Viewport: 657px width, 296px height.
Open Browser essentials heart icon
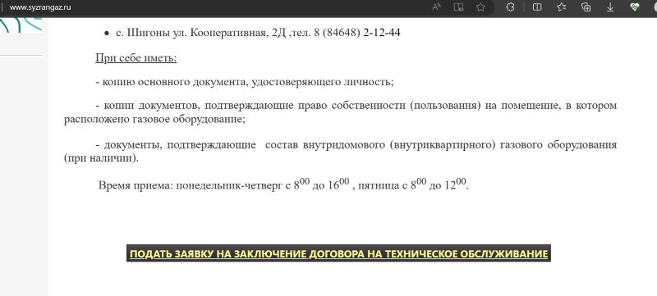[x=635, y=7]
